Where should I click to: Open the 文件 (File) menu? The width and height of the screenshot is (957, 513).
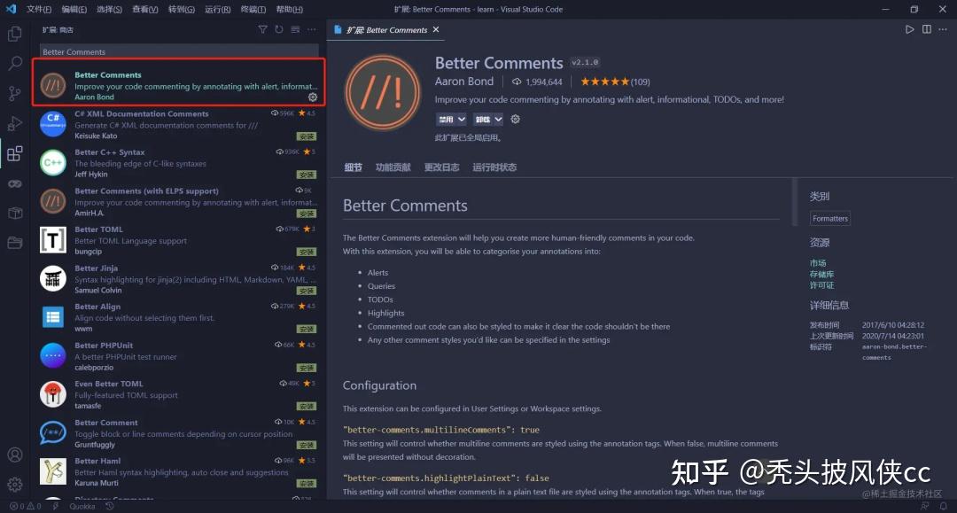point(39,9)
